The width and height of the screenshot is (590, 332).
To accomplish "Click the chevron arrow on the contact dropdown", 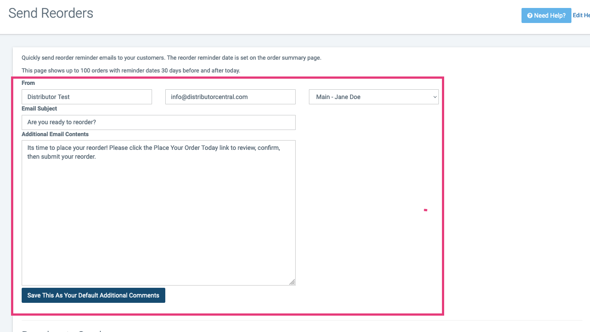I will click(x=435, y=97).
